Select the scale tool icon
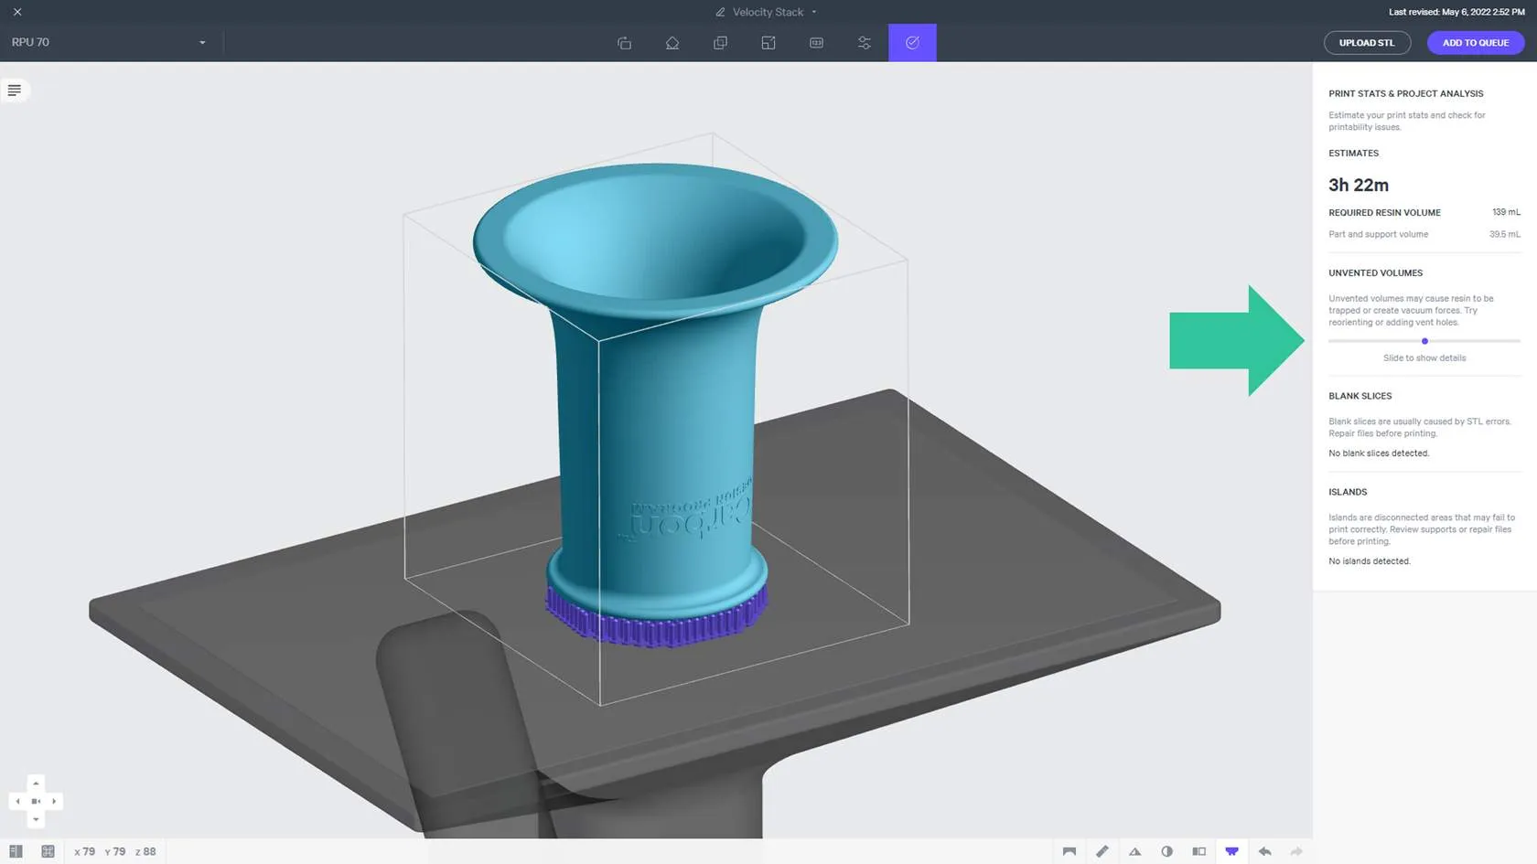Viewport: 1537px width, 864px height. click(768, 43)
